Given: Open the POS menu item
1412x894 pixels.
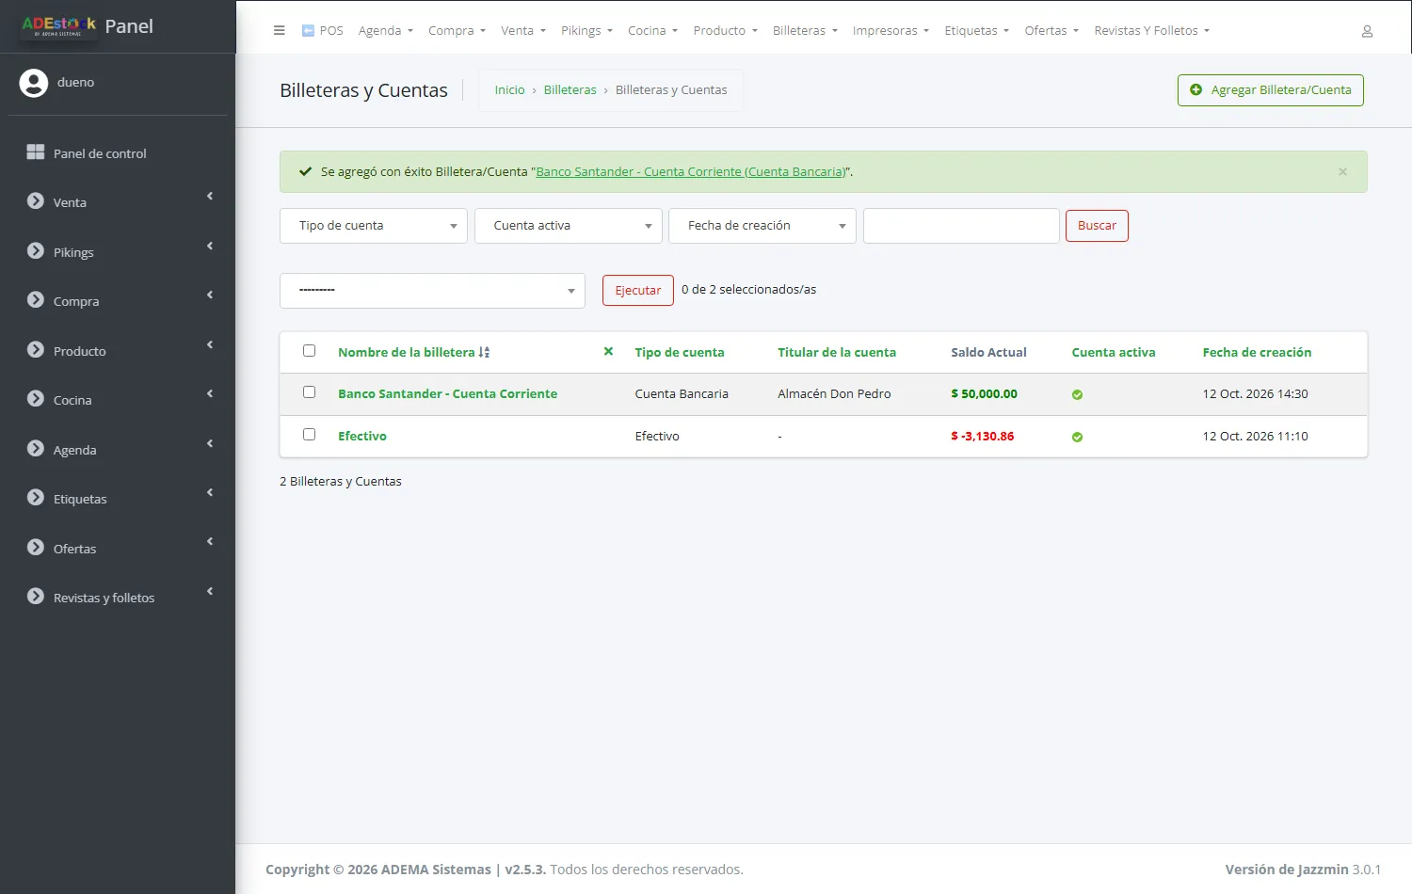Looking at the screenshot, I should [x=322, y=31].
